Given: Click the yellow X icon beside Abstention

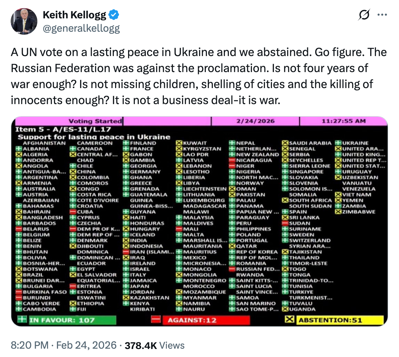Looking at the screenshot, I should 290,320.
